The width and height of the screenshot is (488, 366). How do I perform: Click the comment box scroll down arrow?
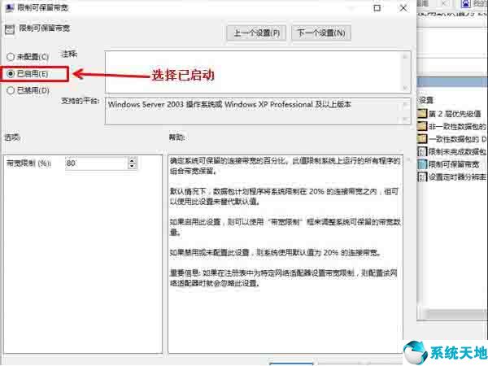[405, 88]
